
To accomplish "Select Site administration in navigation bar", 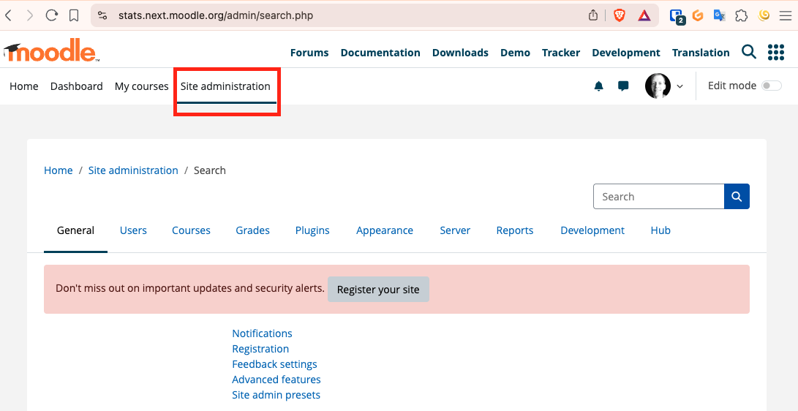I will click(225, 86).
